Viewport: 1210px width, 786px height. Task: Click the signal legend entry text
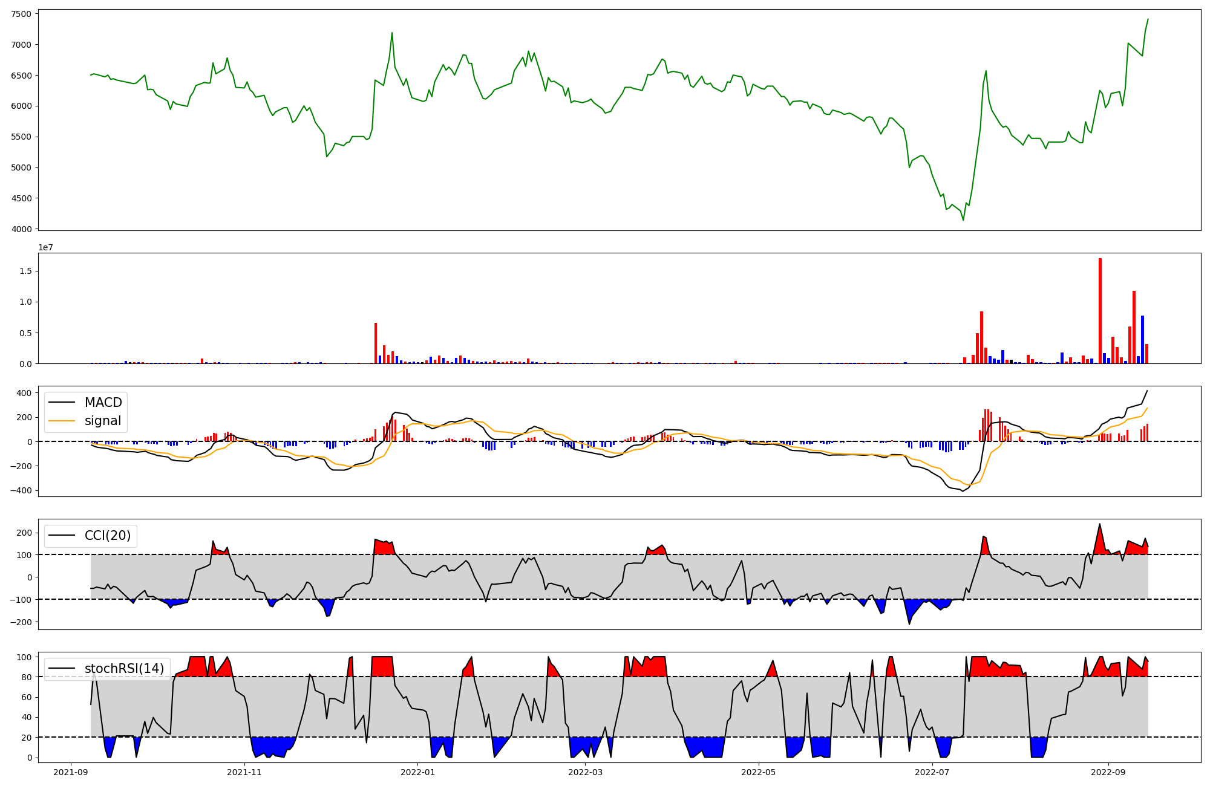pyautogui.click(x=103, y=421)
